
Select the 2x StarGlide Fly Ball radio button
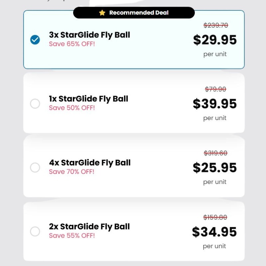coord(35,231)
